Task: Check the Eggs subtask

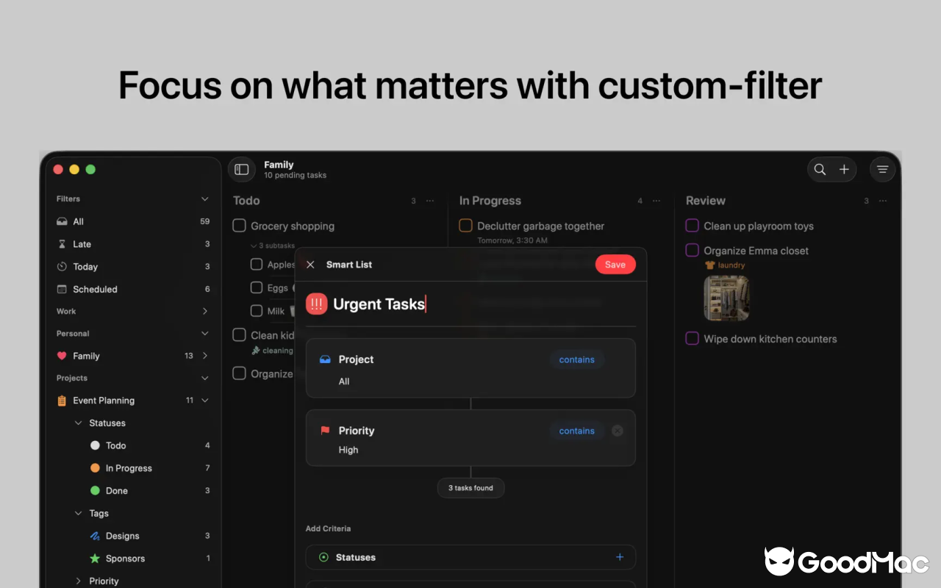Action: tap(257, 287)
